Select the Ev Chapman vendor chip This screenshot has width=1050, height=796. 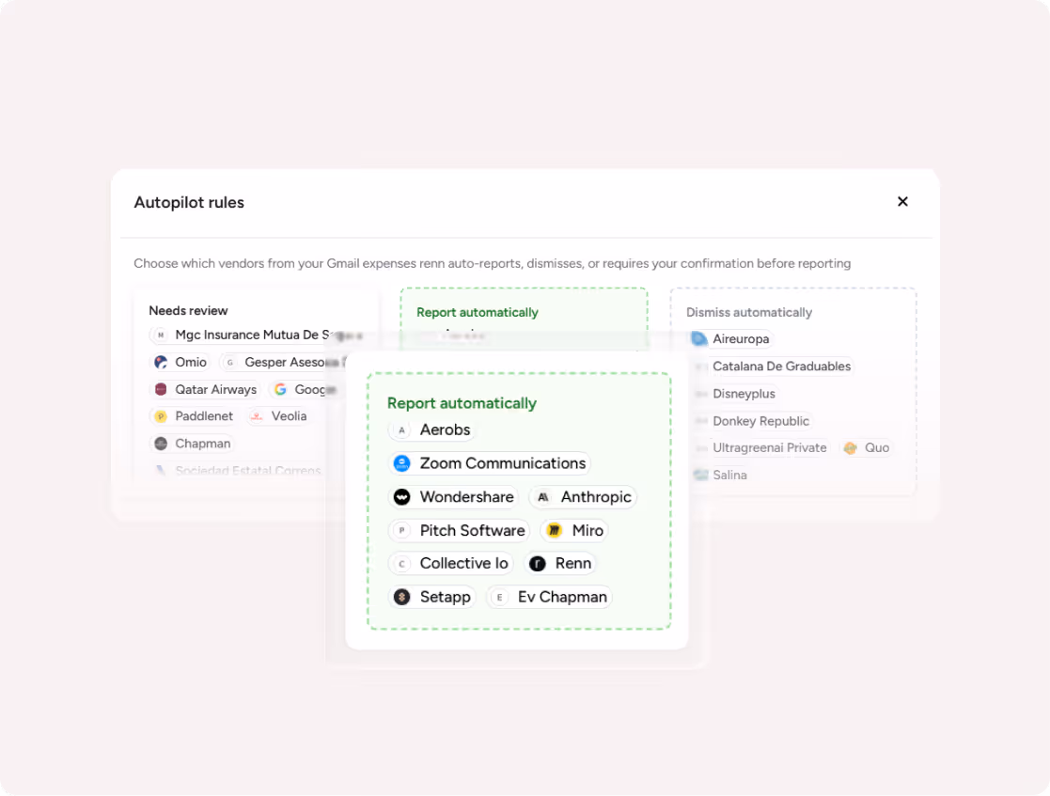coord(549,597)
